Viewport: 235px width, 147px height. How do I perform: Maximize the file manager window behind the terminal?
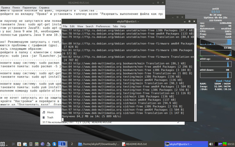(177, 17)
